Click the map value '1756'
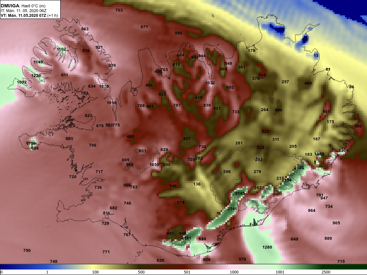Viewport: 367px width, 275px height. pyautogui.click(x=31, y=143)
